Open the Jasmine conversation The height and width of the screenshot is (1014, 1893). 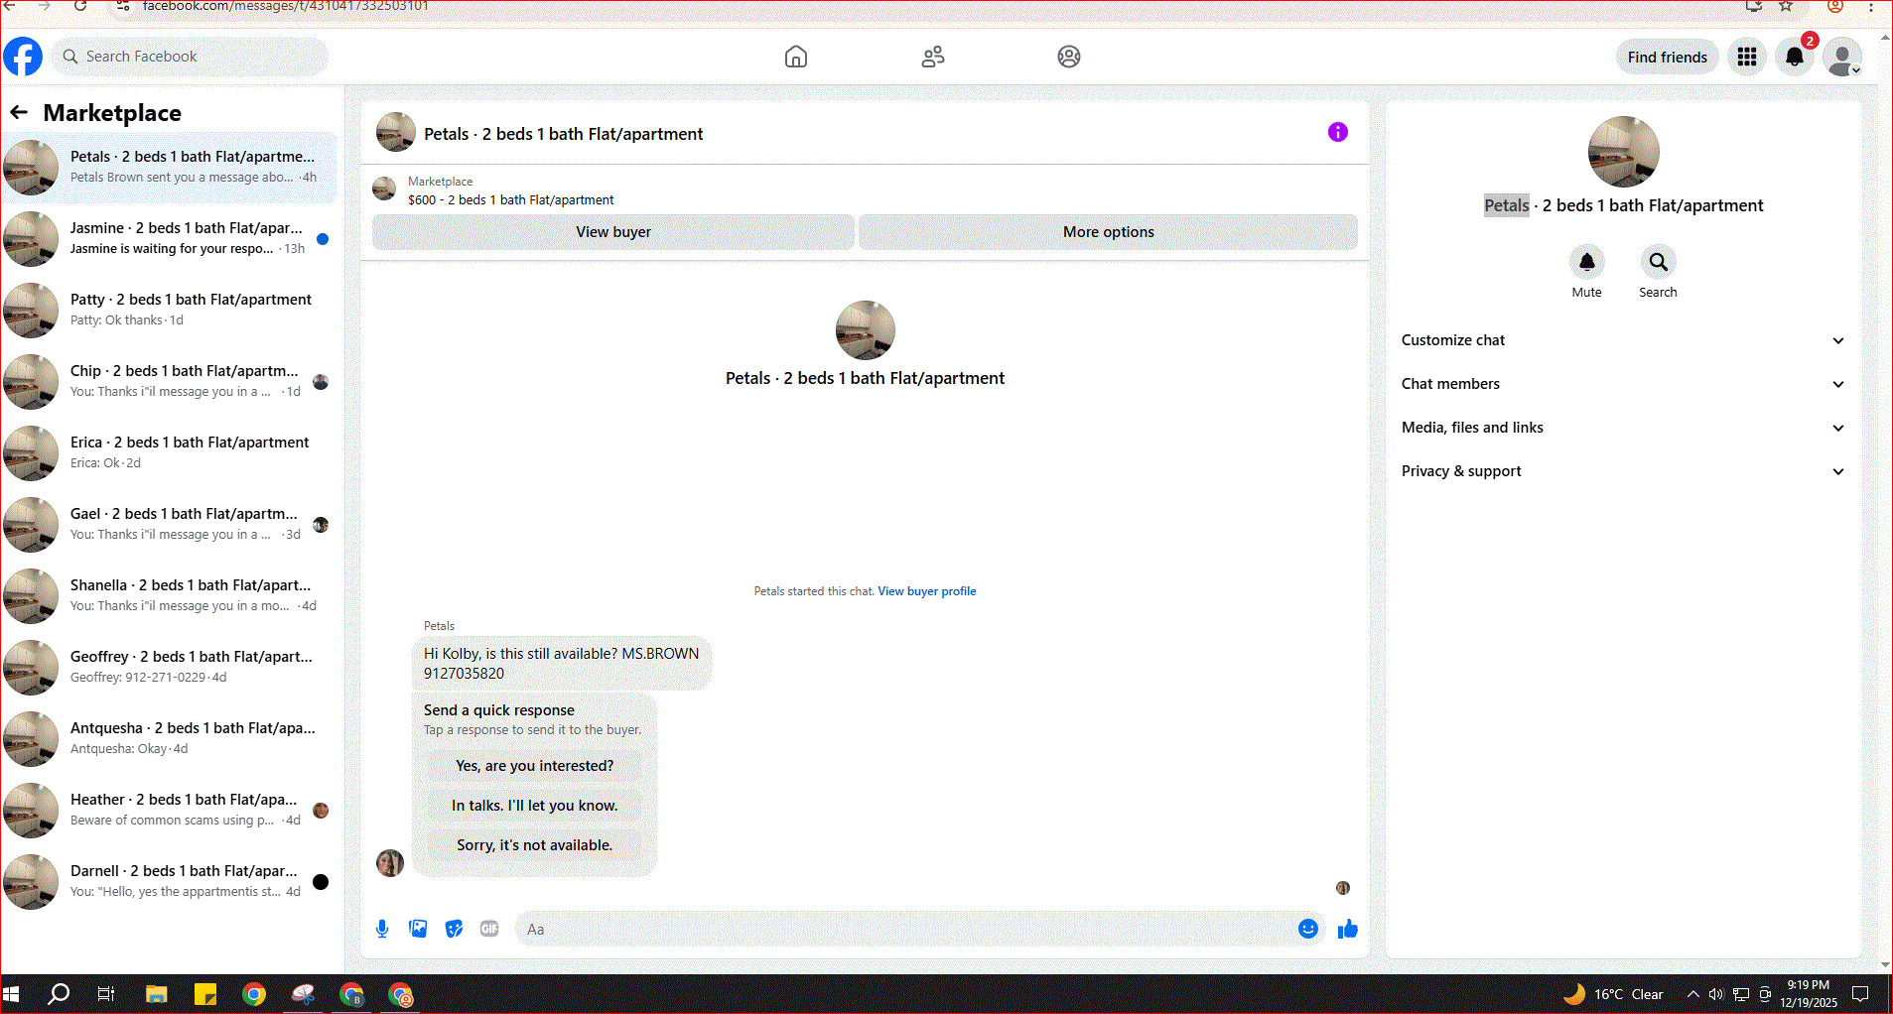[169, 238]
